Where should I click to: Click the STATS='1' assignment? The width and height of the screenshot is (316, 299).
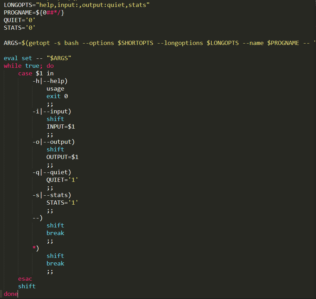62,203
